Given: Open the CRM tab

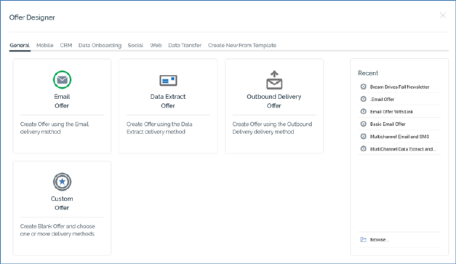Looking at the screenshot, I should [66, 45].
